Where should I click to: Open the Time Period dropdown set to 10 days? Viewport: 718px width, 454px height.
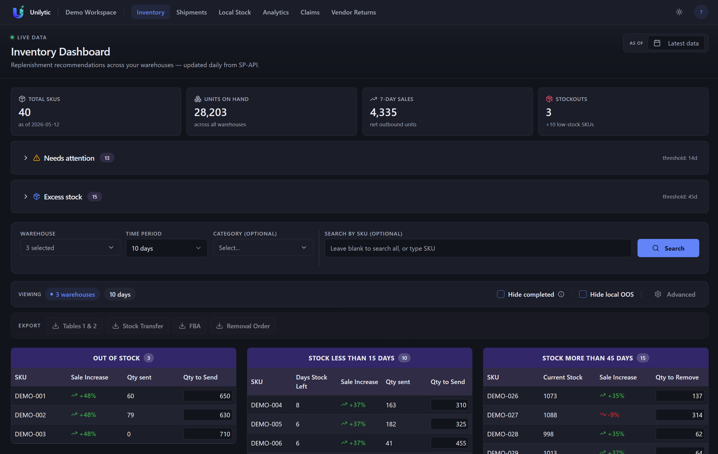click(167, 248)
